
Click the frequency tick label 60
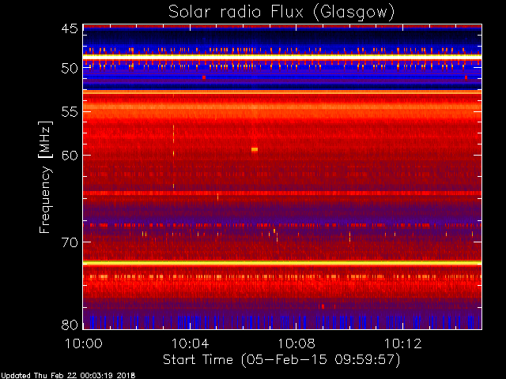tap(70, 156)
